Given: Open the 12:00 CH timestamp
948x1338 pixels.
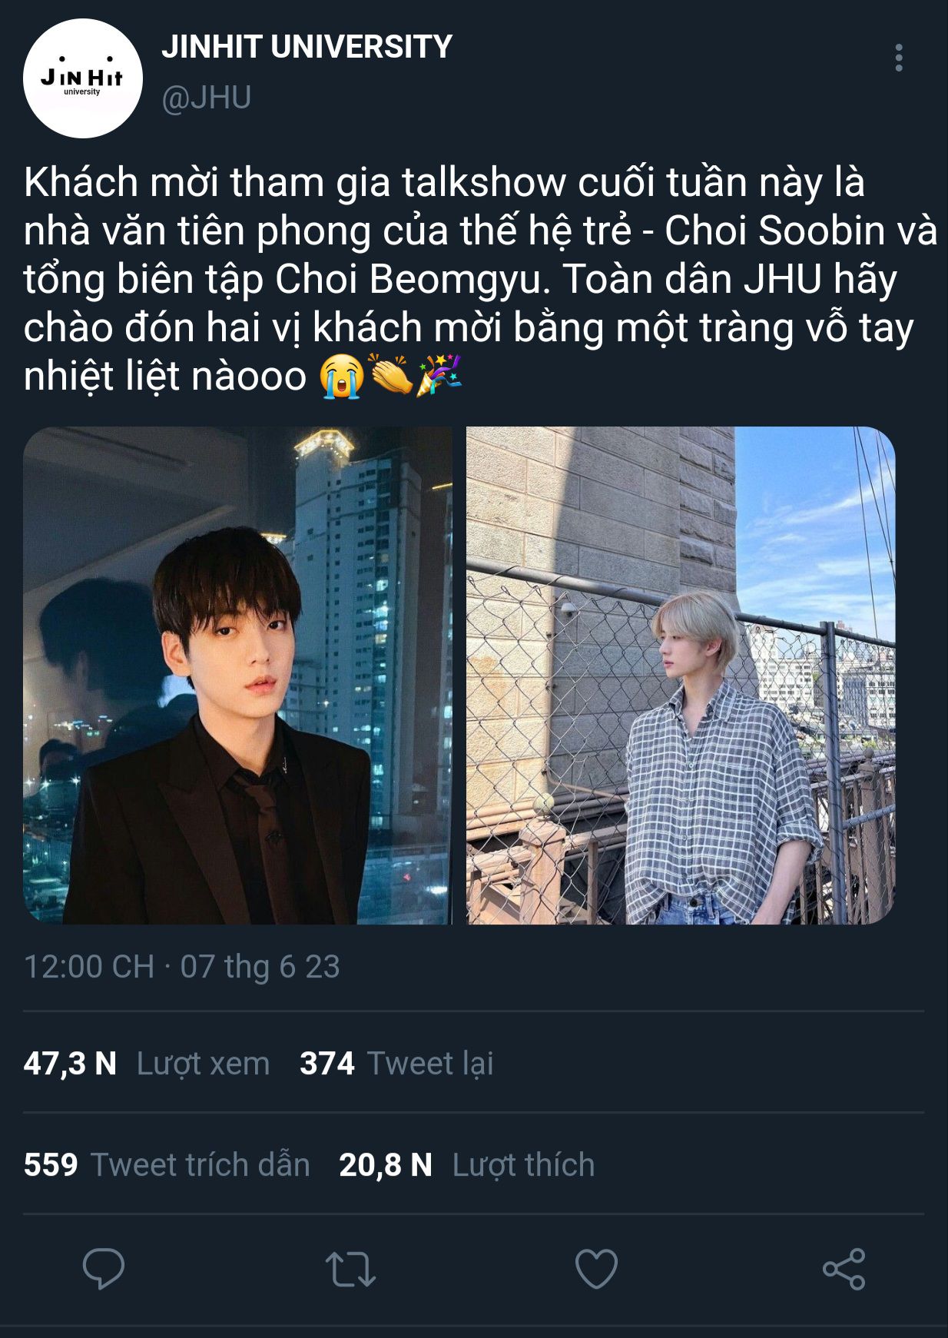Looking at the screenshot, I should coord(89,967).
